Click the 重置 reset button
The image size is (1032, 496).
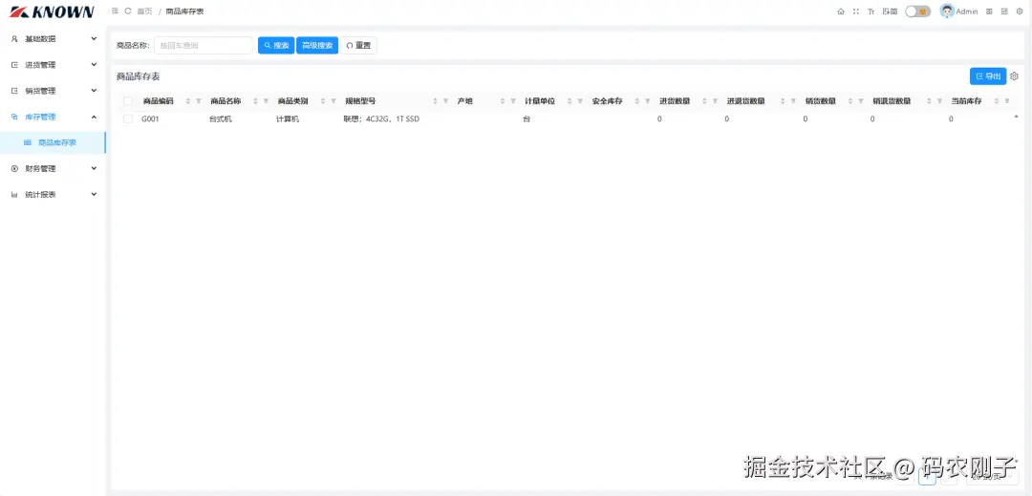pyautogui.click(x=358, y=45)
